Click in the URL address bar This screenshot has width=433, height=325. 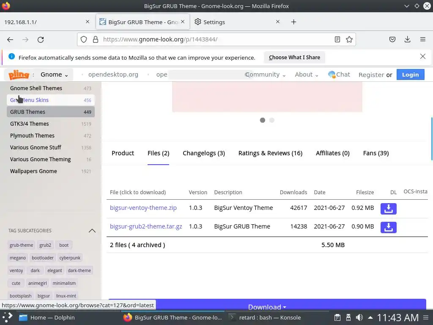coord(215,39)
